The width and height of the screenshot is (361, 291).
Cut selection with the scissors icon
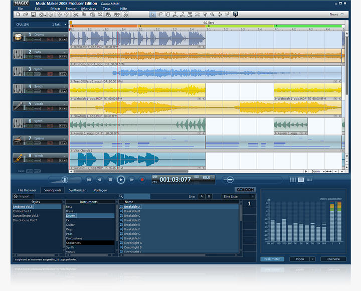pyautogui.click(x=76, y=15)
